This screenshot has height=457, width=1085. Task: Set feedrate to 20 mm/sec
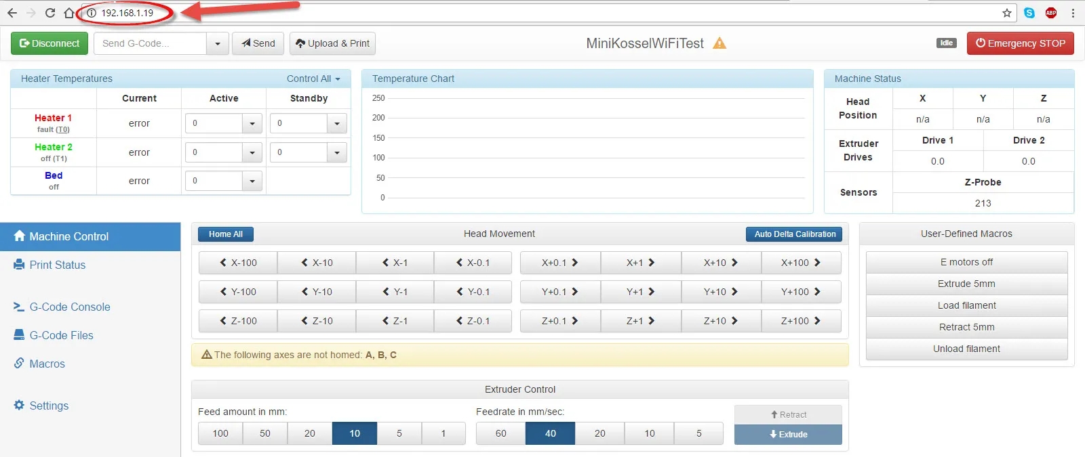point(599,433)
